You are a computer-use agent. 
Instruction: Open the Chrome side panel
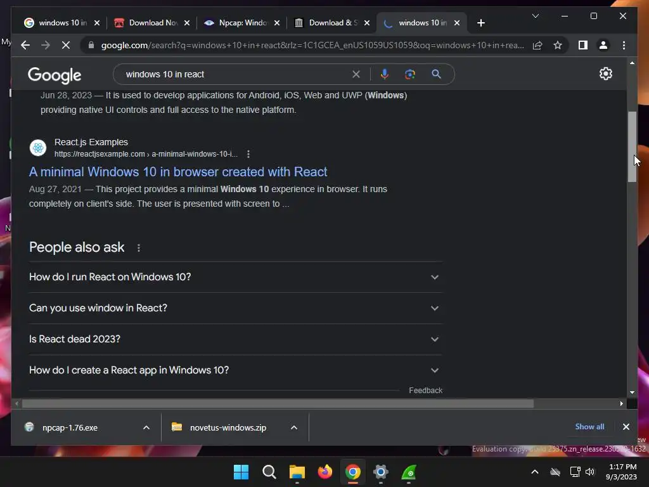(x=583, y=45)
